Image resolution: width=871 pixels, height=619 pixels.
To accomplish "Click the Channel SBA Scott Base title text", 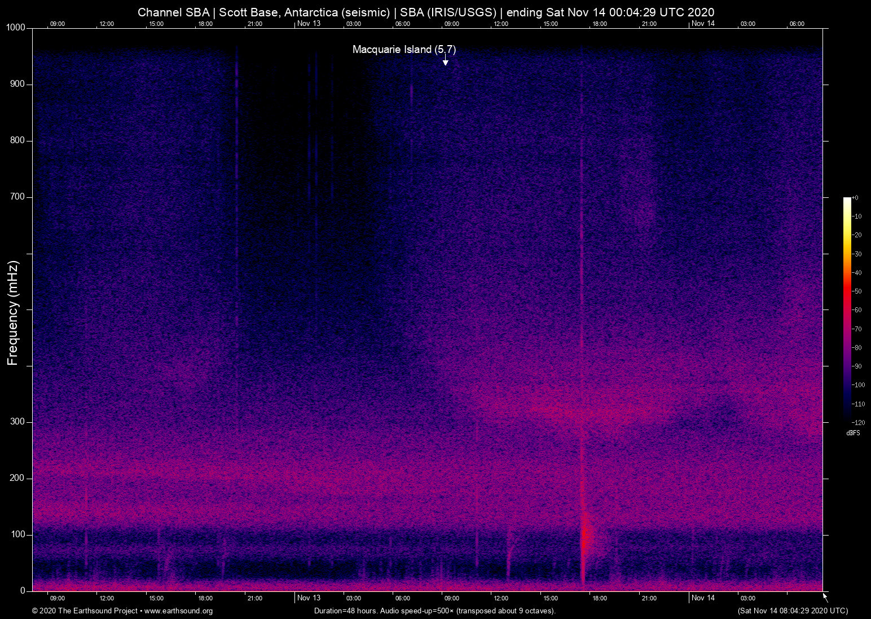I will [x=426, y=12].
